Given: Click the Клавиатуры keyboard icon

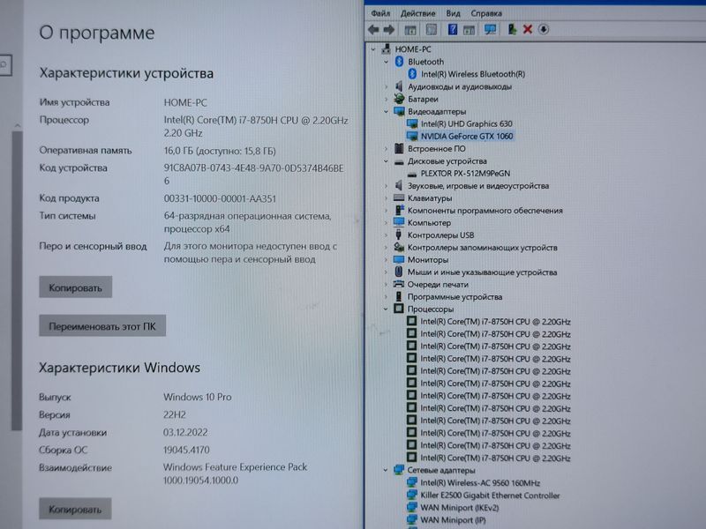Looking at the screenshot, I should [399, 197].
